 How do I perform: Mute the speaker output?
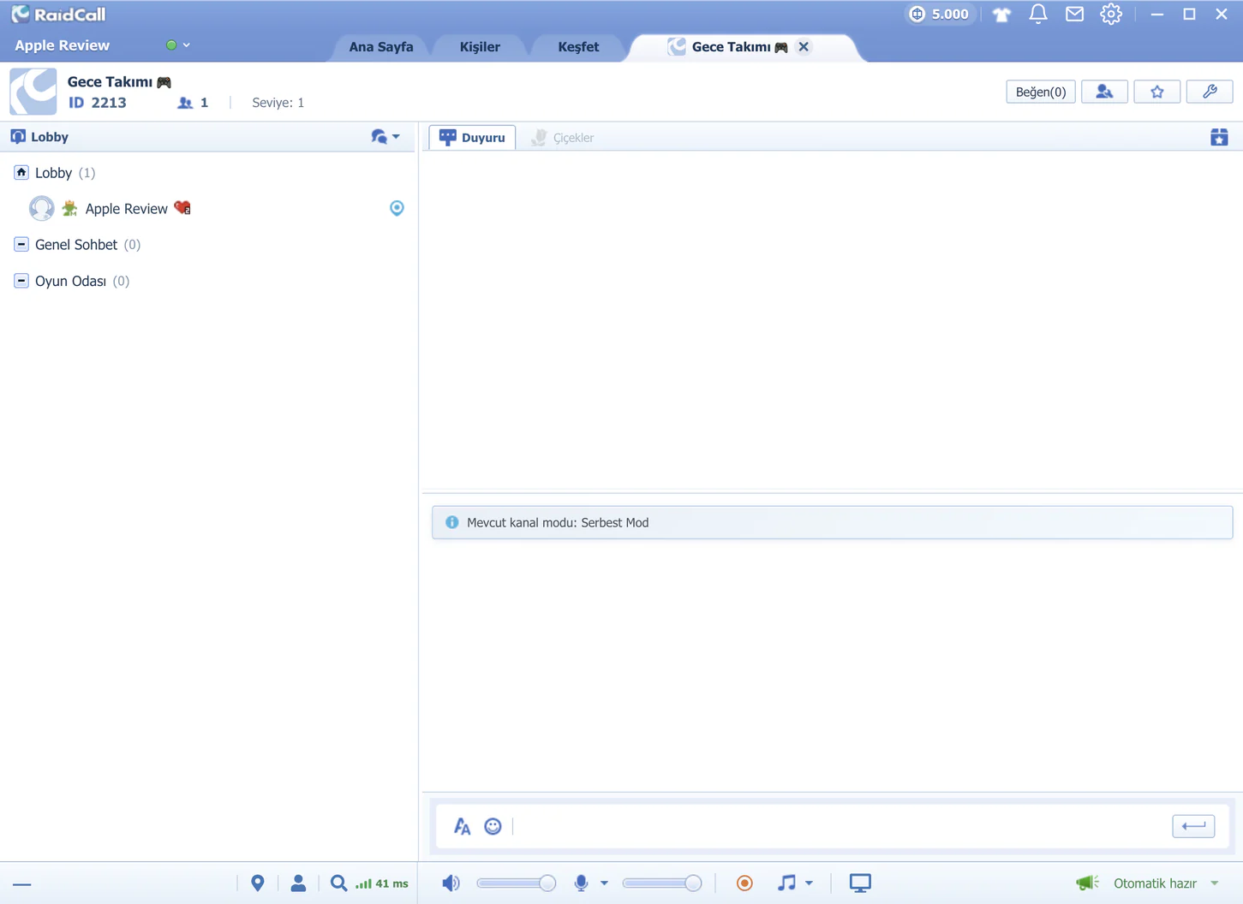pos(451,883)
